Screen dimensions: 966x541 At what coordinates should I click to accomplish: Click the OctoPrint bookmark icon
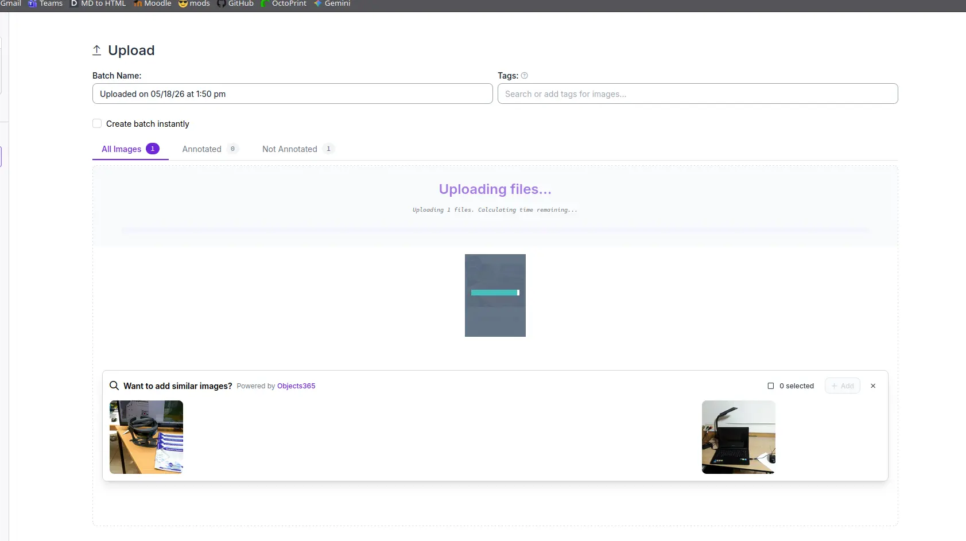pos(265,3)
